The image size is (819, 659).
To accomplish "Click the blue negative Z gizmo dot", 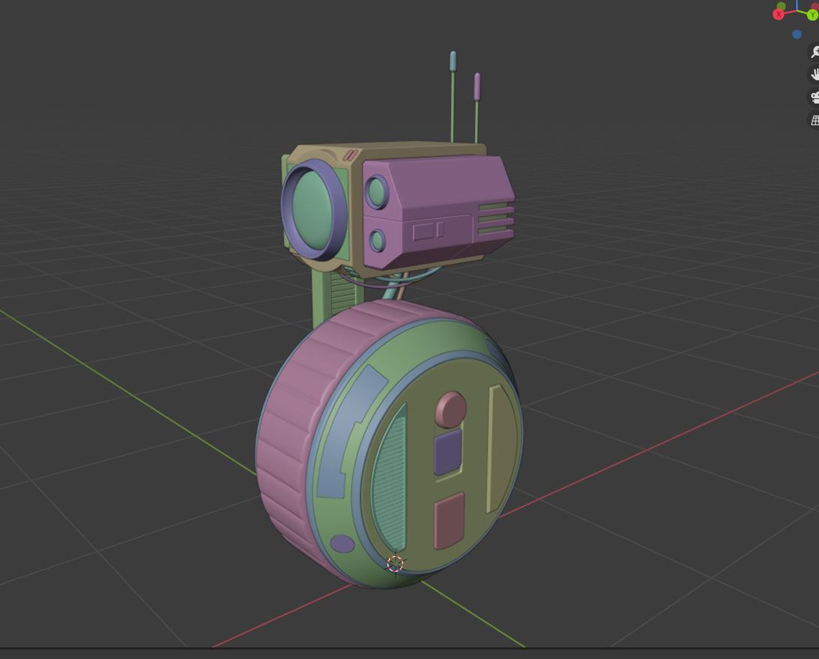I will pyautogui.click(x=796, y=34).
